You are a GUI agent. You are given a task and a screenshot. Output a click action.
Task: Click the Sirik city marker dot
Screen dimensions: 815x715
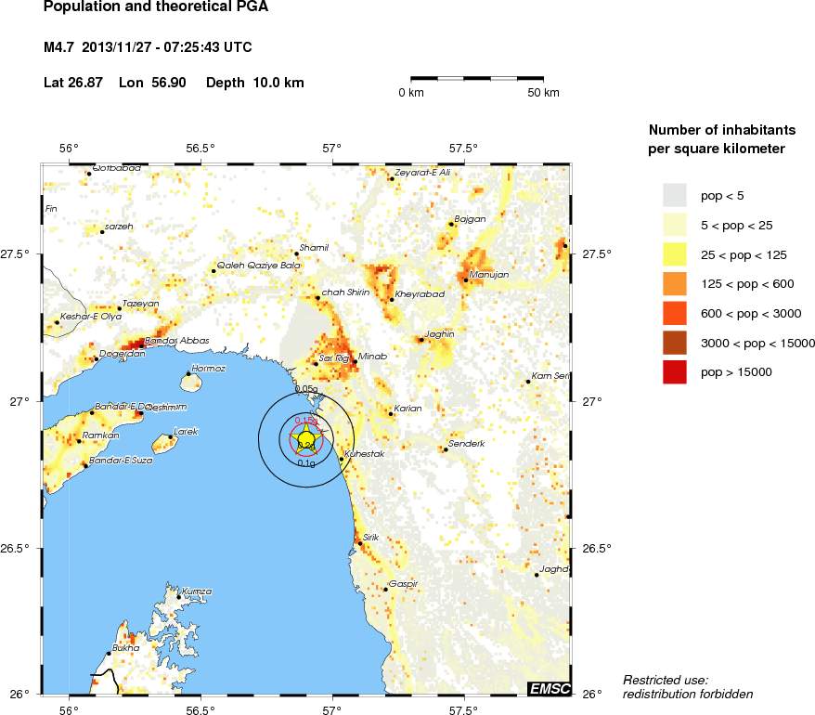point(360,543)
